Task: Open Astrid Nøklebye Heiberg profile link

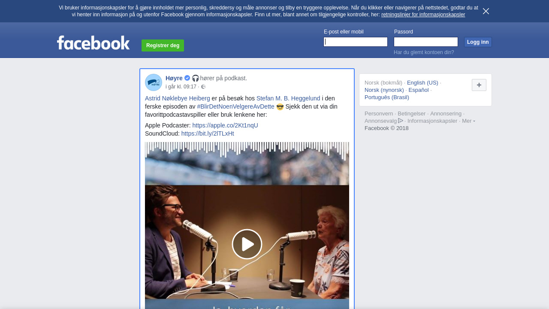Action: click(178, 98)
